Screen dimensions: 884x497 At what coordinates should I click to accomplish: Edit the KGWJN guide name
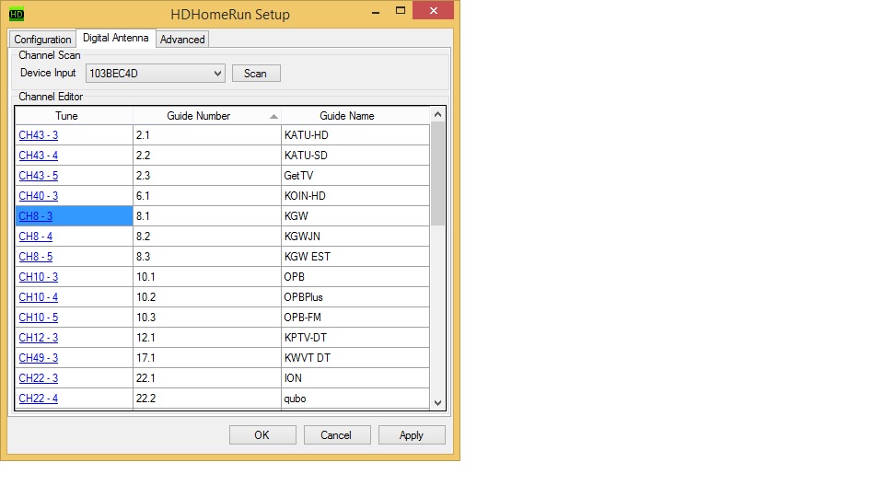[x=355, y=237]
